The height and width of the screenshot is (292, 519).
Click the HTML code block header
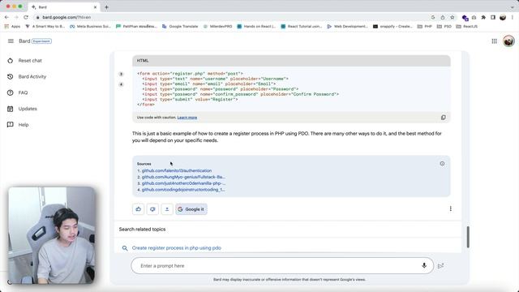tap(291, 61)
